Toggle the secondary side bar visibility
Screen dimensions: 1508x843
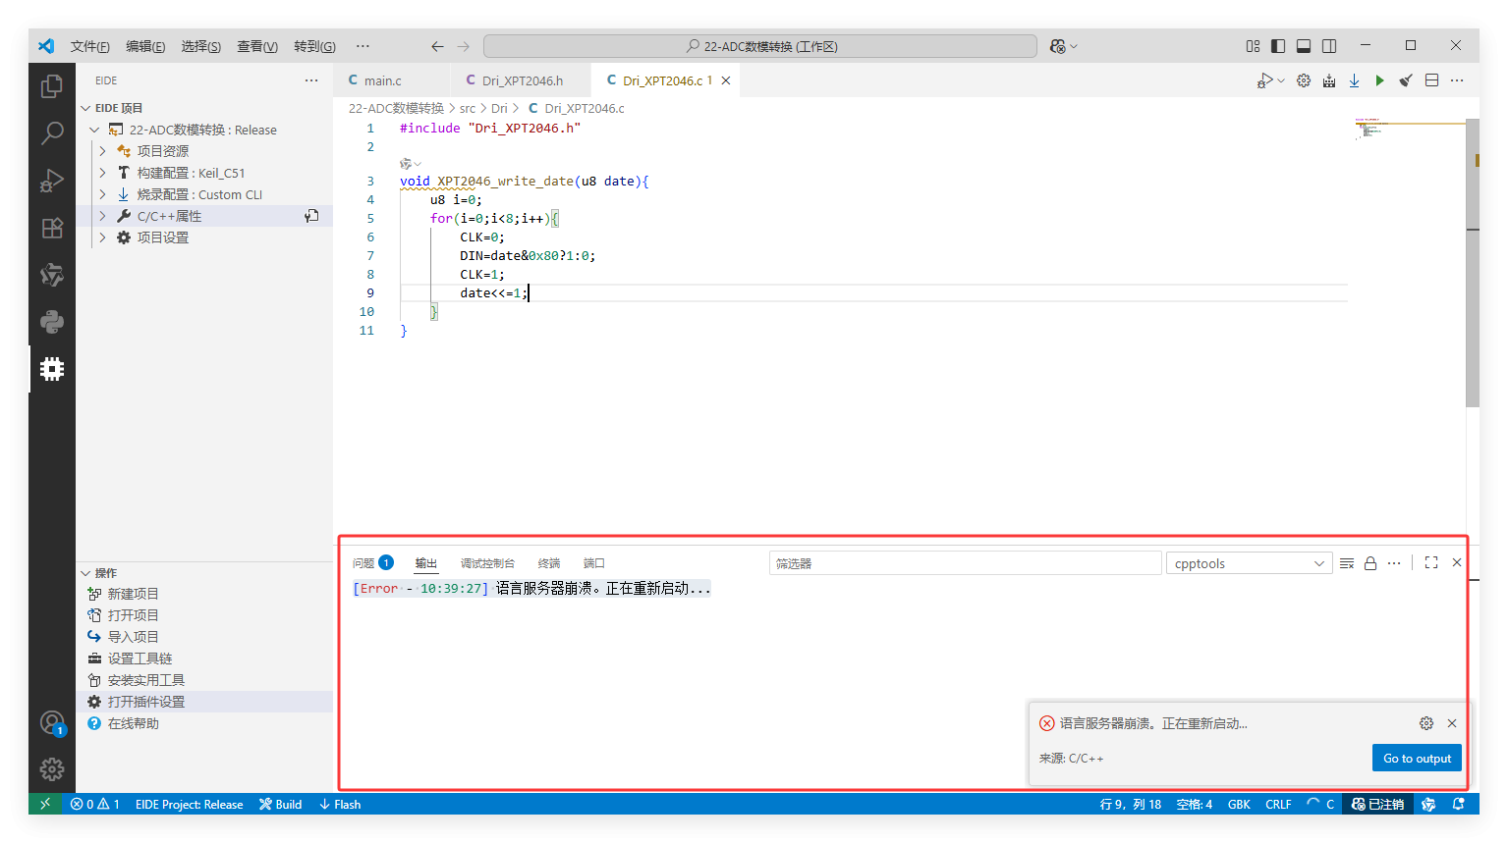(1329, 46)
